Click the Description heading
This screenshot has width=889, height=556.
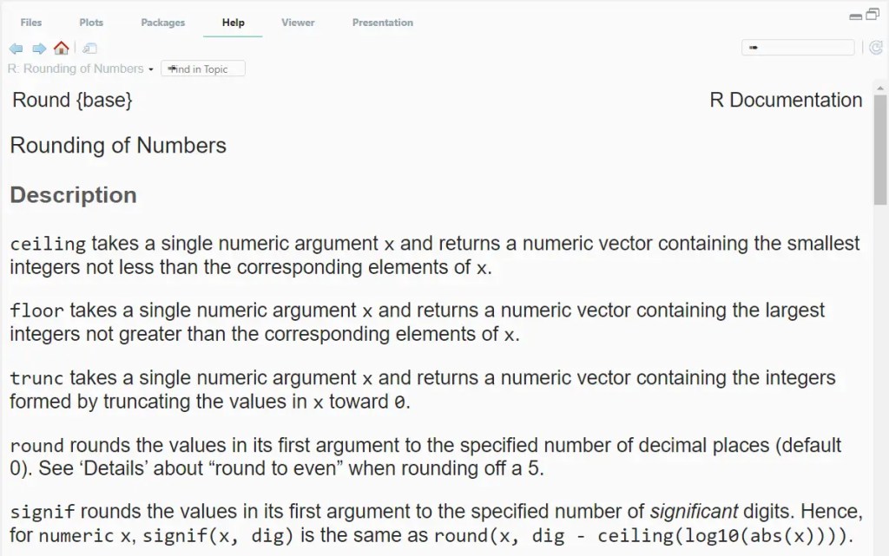73,195
